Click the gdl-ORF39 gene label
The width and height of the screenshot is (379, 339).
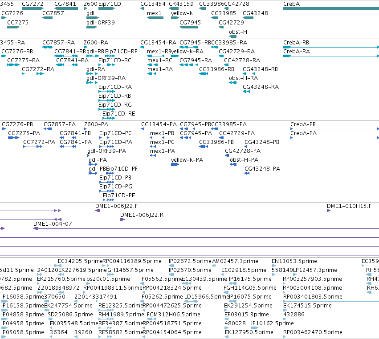[101, 22]
